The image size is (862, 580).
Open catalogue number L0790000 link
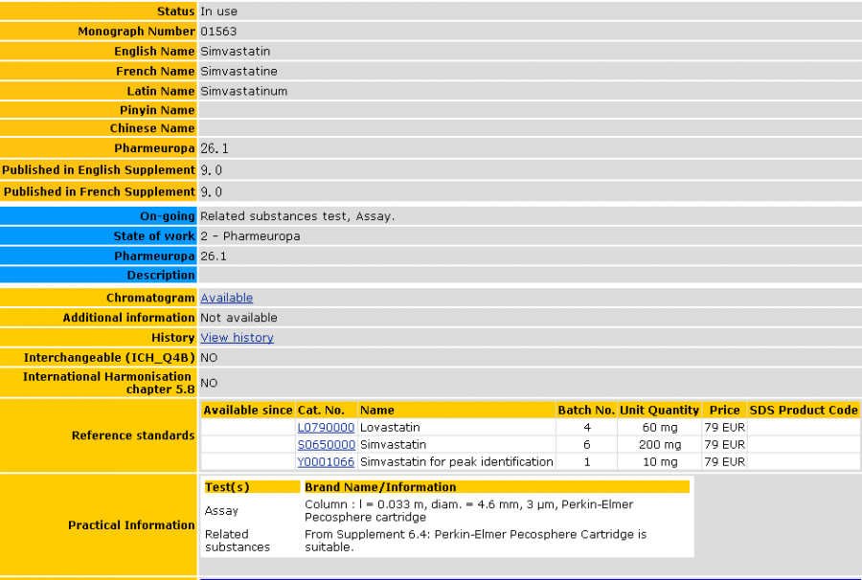[x=326, y=427]
